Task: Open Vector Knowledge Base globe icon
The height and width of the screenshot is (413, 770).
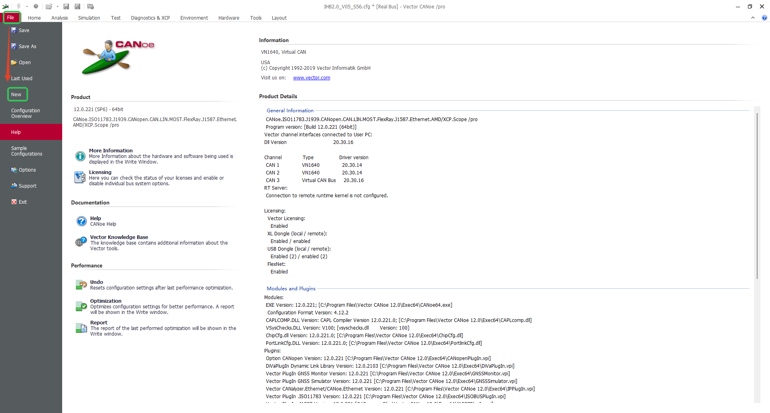Action: point(81,242)
